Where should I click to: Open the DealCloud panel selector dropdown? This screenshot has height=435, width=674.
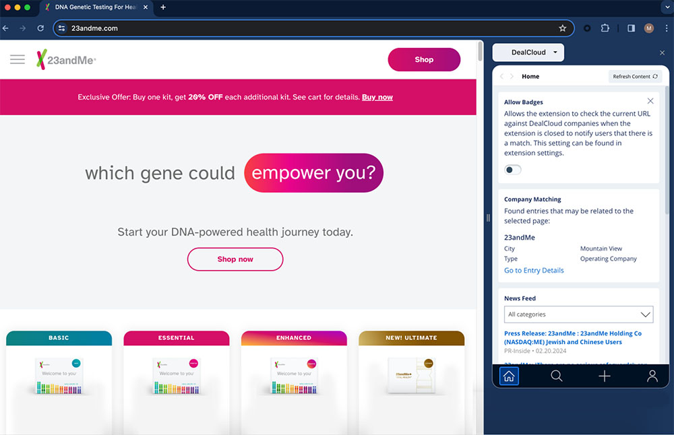(x=528, y=53)
